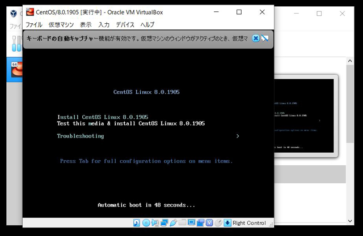This screenshot has width=363, height=236.
Task: Click the virtualization V status icon
Action: coord(209,223)
